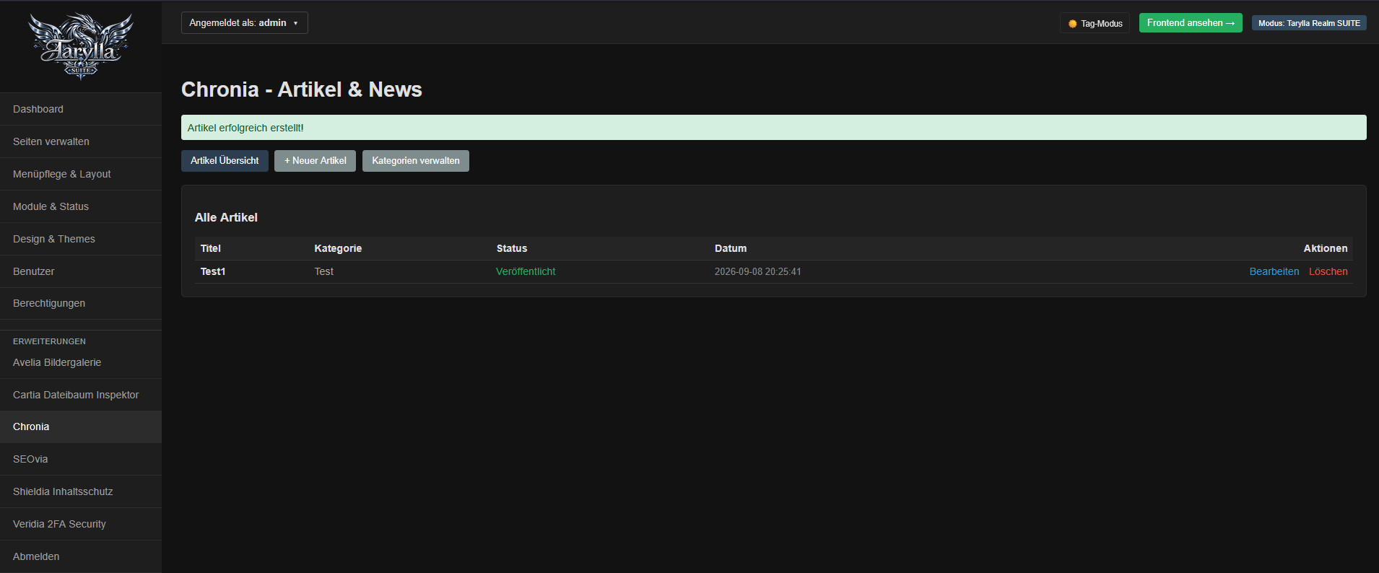Click the Datum column header
Viewport: 1379px width, 573px height.
pos(731,248)
